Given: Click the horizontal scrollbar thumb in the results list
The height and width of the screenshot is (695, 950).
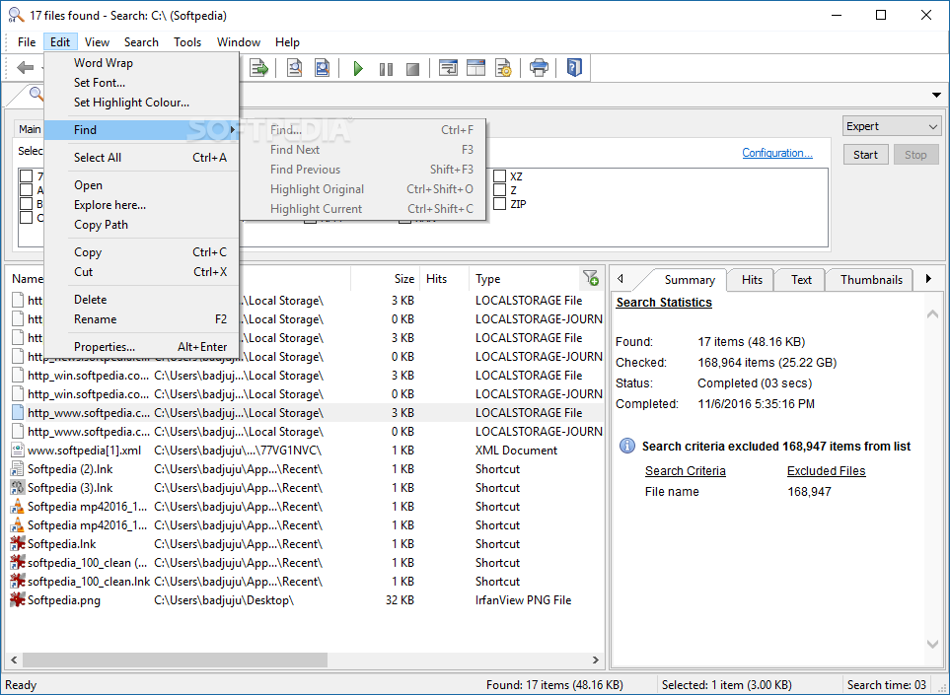Looking at the screenshot, I should (x=175, y=660).
